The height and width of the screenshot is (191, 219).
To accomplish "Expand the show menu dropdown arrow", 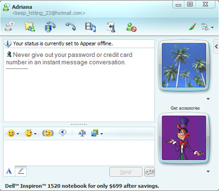I will tap(213, 27).
